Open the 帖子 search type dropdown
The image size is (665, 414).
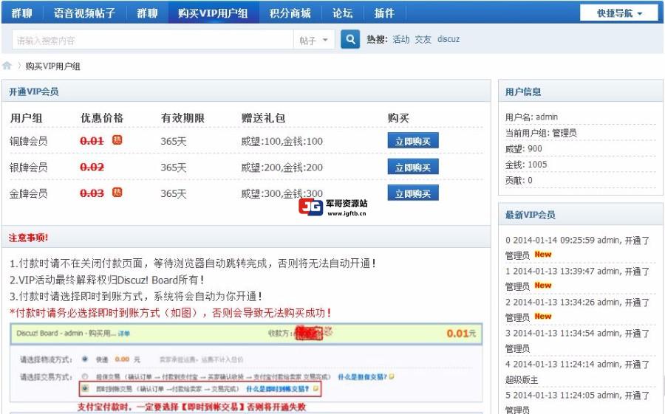(314, 41)
